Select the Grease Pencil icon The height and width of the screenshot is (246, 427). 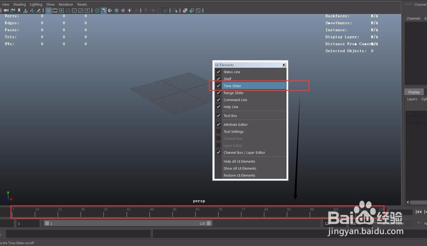click(x=38, y=10)
